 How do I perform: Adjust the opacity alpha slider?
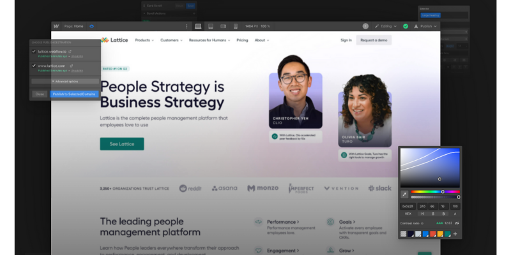pyautogui.click(x=435, y=197)
